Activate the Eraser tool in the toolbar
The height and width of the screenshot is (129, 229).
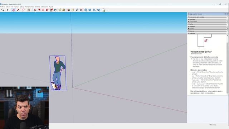coord(14,10)
